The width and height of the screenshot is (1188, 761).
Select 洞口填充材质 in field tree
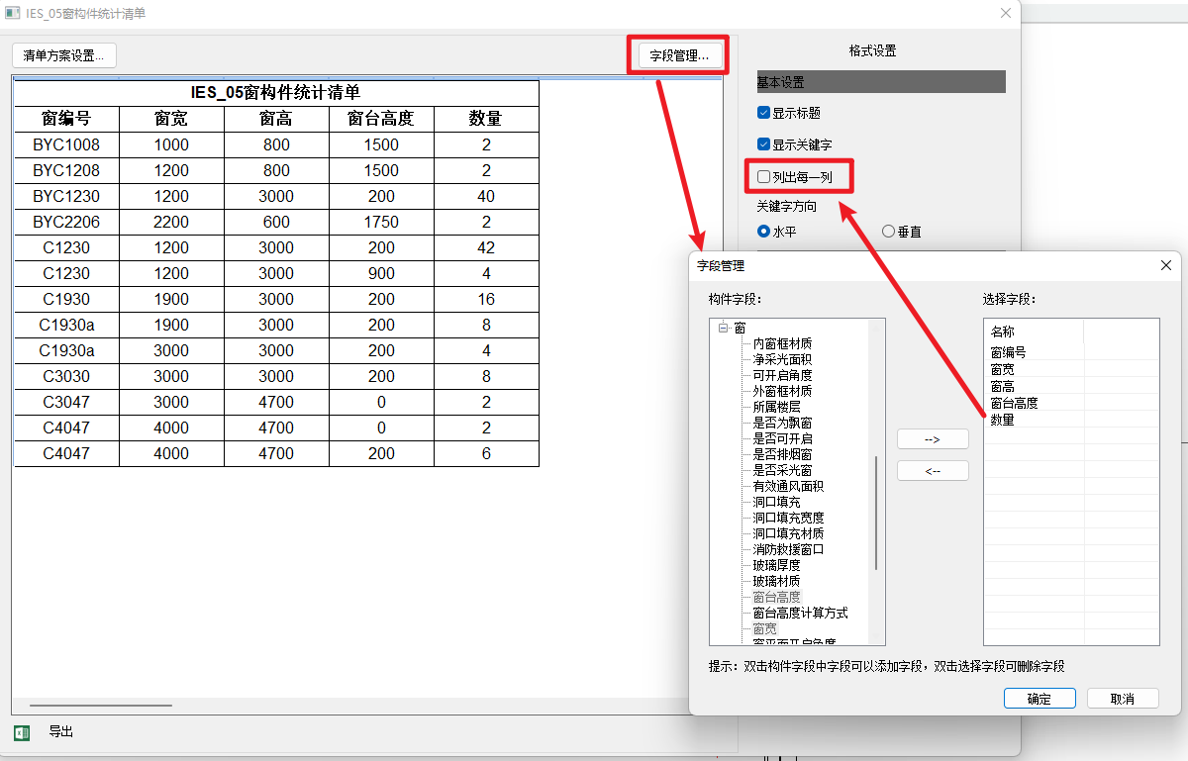(788, 533)
